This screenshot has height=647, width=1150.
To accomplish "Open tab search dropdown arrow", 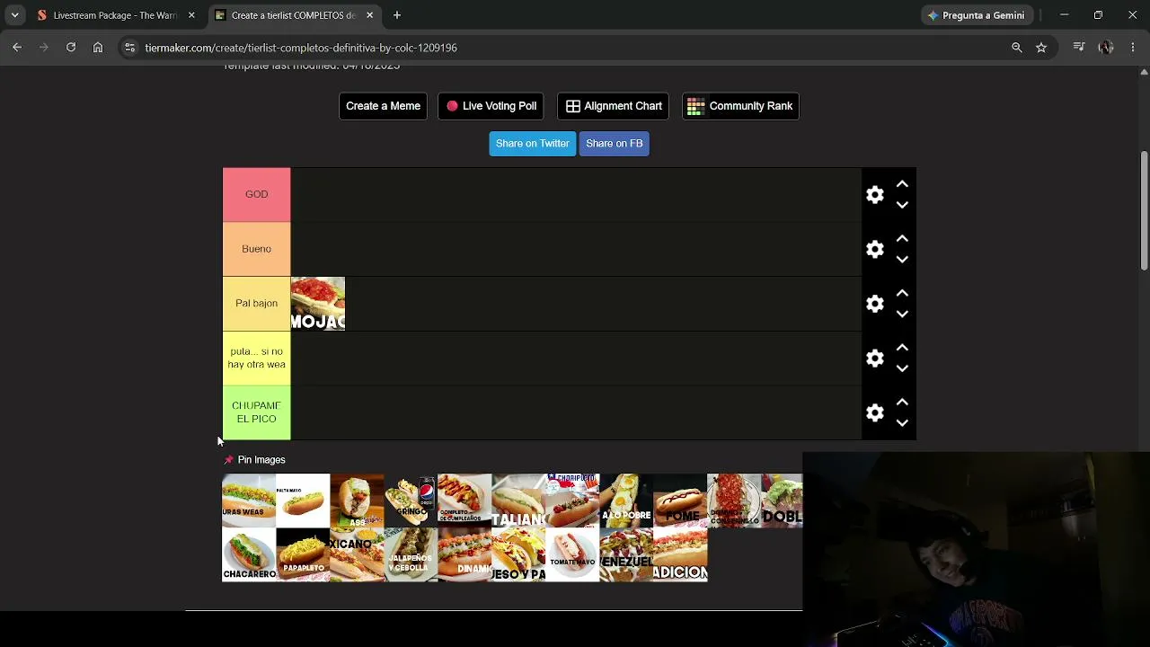I will [x=15, y=15].
